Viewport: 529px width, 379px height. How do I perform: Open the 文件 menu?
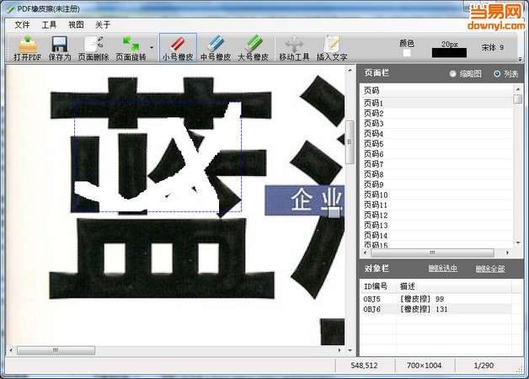point(22,24)
